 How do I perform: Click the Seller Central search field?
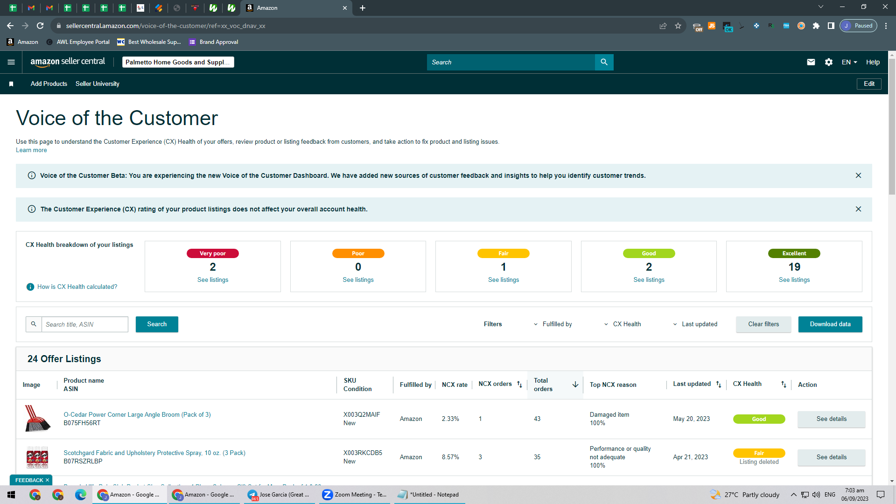click(x=511, y=62)
